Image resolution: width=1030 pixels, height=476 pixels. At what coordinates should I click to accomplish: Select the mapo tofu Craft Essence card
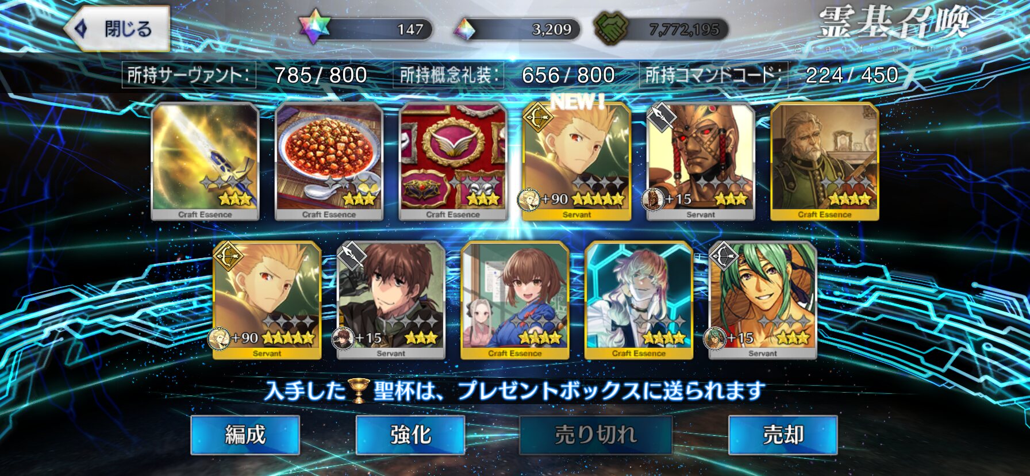[329, 162]
